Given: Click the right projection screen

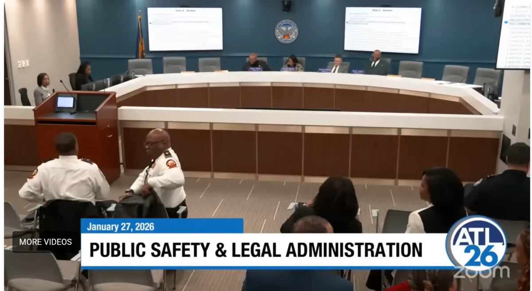Looking at the screenshot, I should 383,30.
